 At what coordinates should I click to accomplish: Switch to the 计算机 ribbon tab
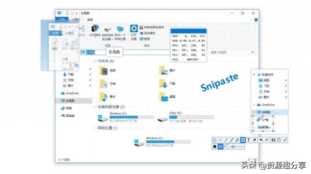(76, 19)
